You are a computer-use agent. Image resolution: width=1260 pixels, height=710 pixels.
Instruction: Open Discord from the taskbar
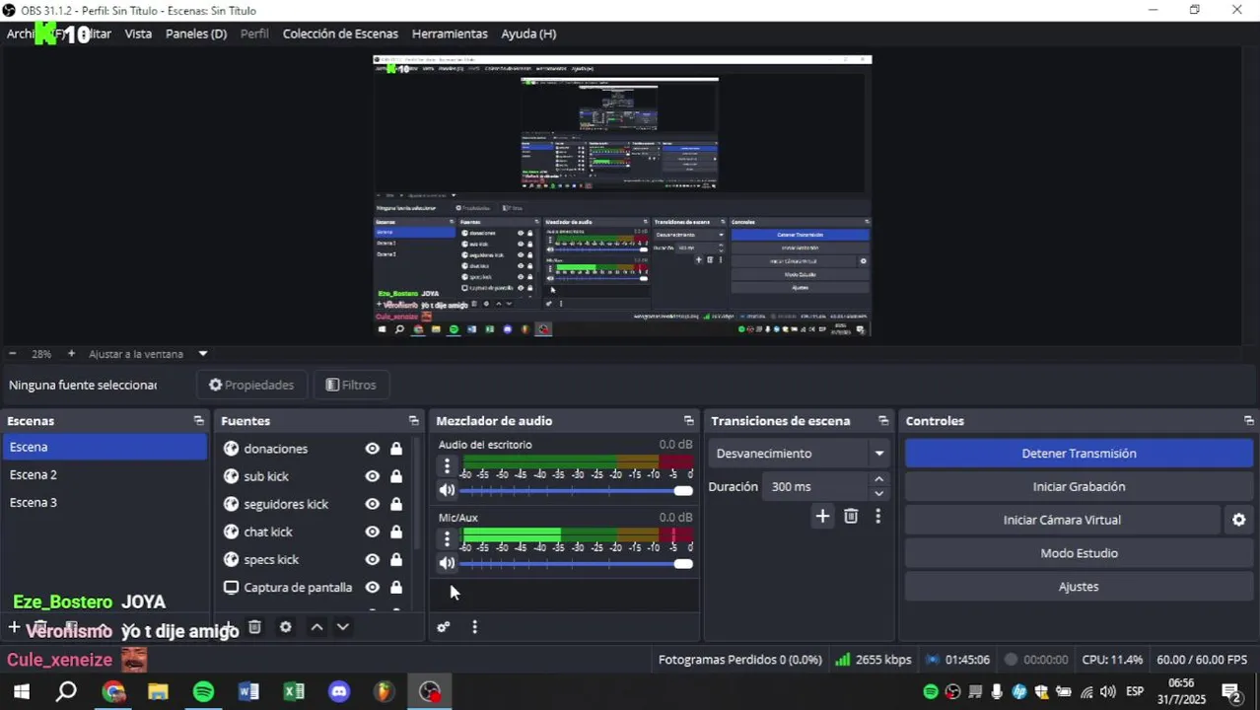click(339, 691)
